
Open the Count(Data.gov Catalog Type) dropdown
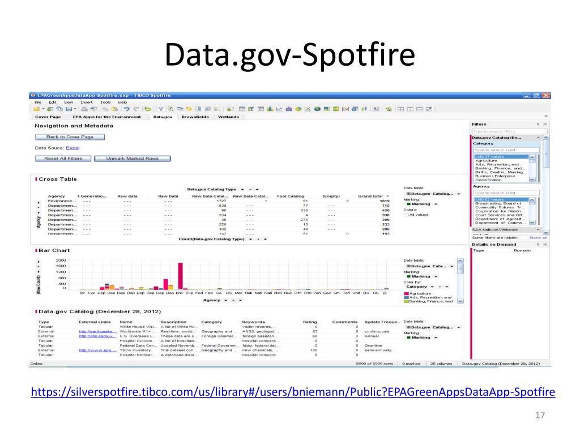click(x=250, y=240)
